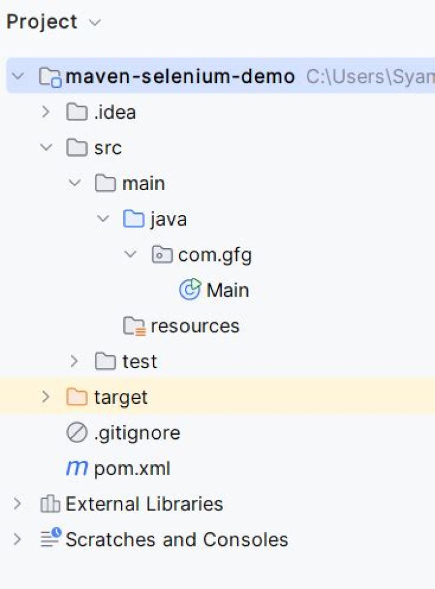Click the com.gfg package icon

point(162,254)
